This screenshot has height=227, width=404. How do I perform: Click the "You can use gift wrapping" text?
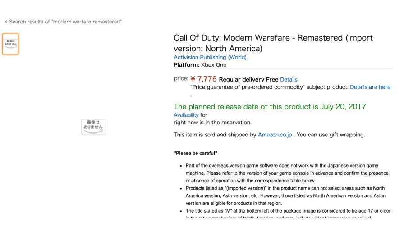331,135
